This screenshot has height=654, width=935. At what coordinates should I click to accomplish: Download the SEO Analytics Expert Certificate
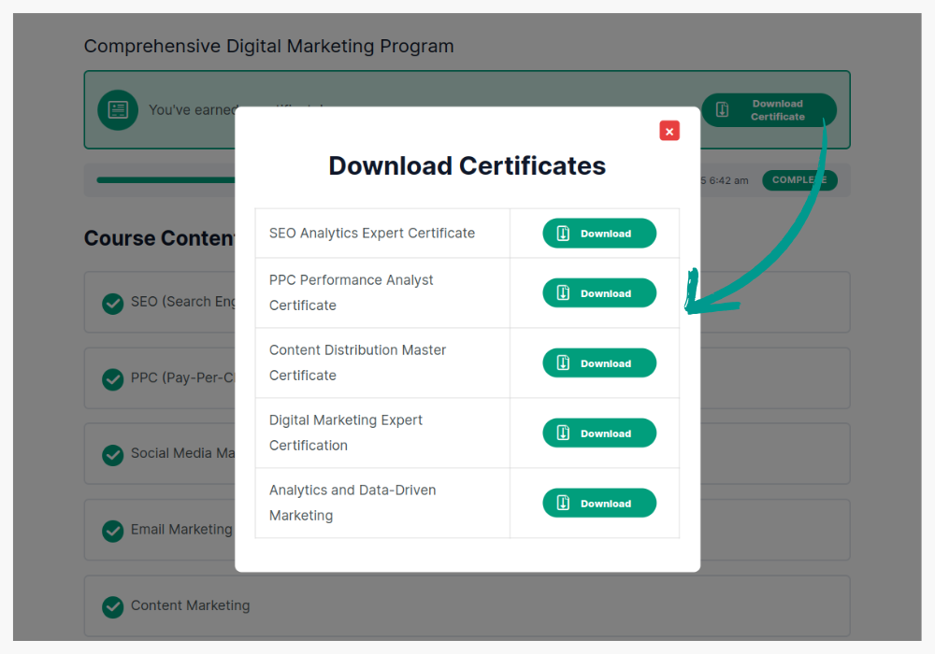[x=599, y=234]
